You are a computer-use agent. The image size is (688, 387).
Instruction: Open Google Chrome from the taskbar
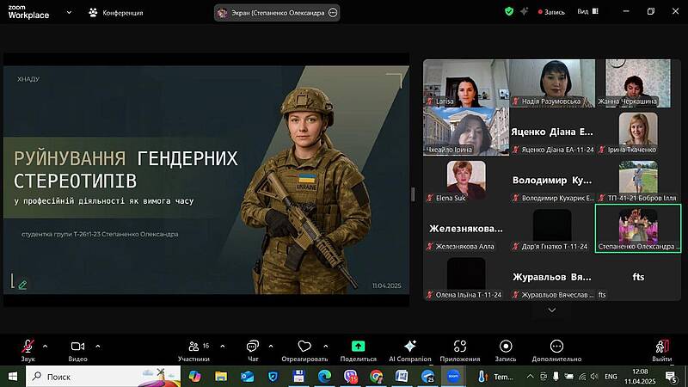click(x=376, y=377)
